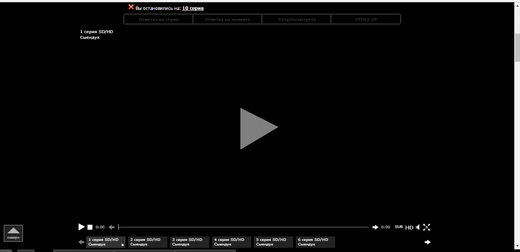Switch to the 6 серия SD/HD episode
The height and width of the screenshot is (252, 520).
[315, 242]
